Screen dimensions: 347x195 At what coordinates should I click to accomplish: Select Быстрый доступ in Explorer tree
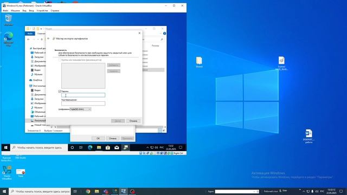(x=37, y=48)
